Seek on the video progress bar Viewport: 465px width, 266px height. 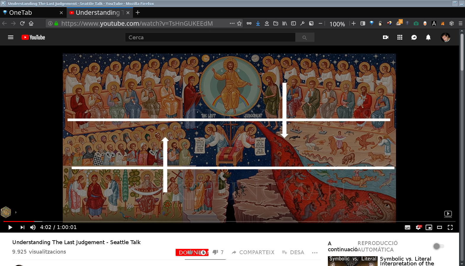pos(230,221)
